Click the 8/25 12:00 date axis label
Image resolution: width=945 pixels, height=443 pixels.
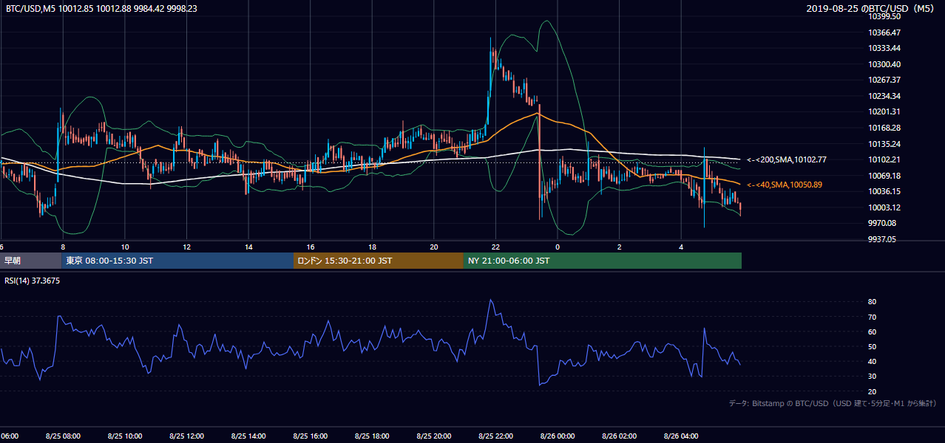(x=186, y=436)
